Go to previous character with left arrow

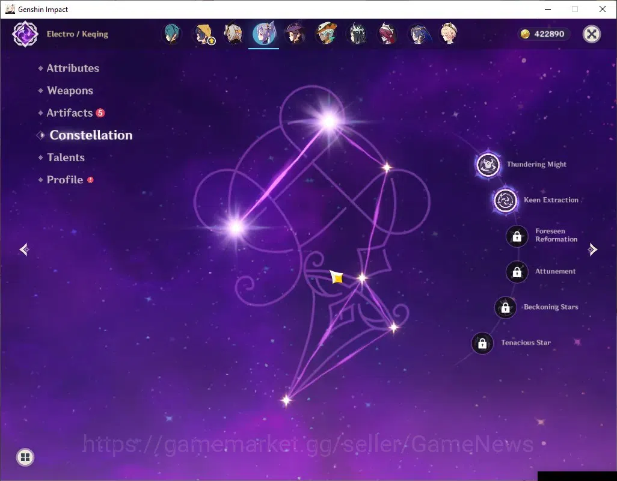(25, 250)
